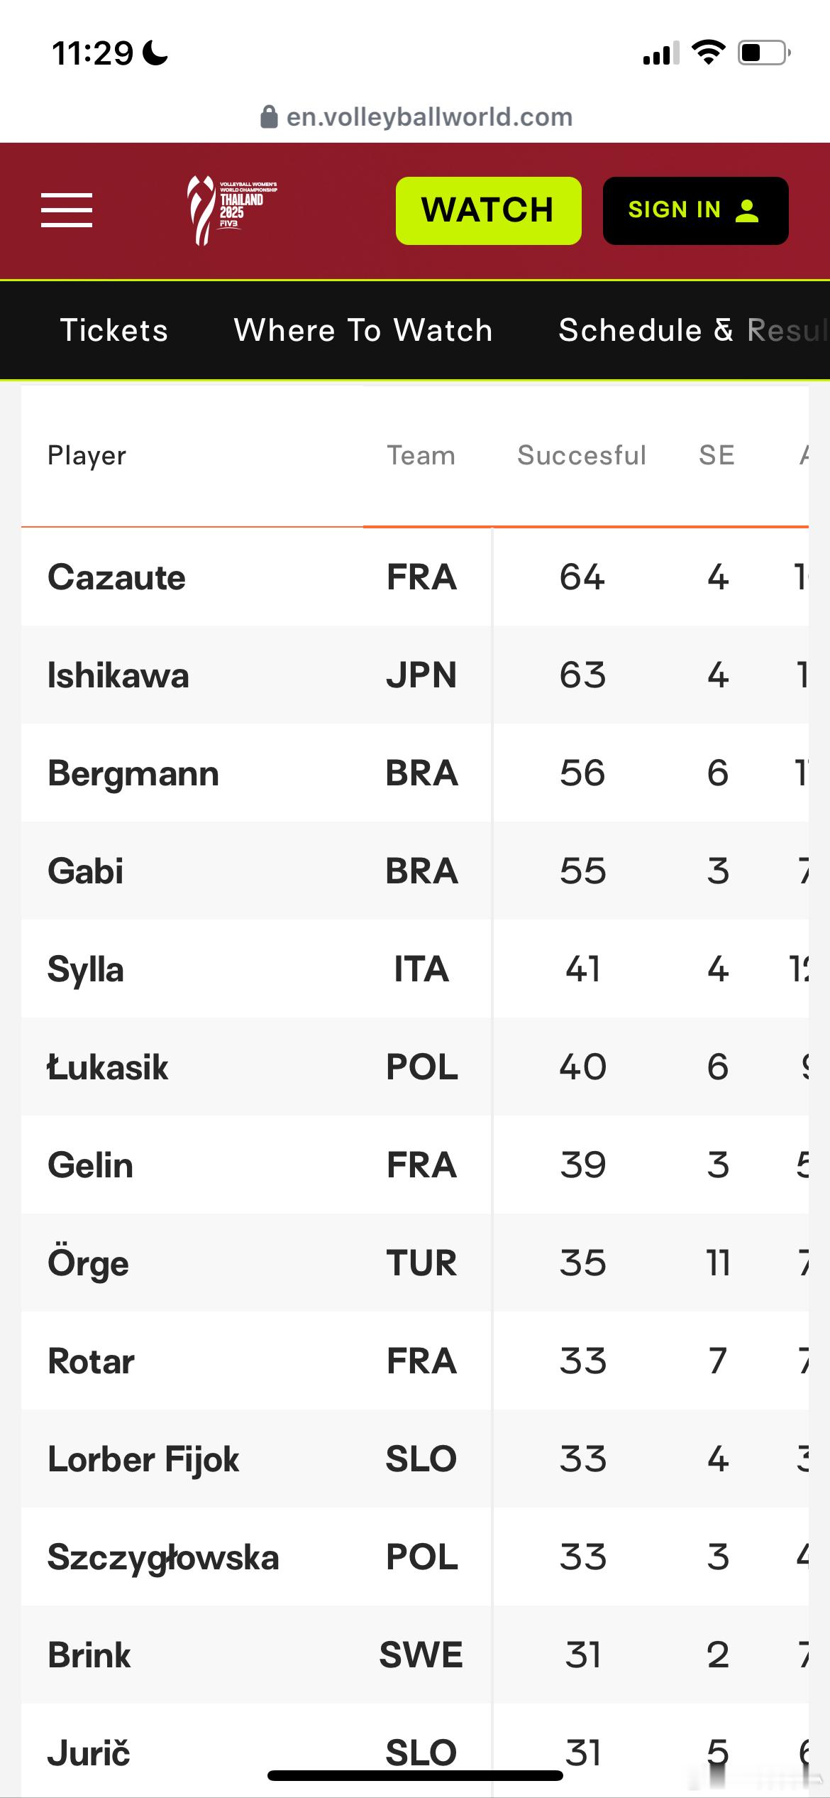Sort table by Team column header
This screenshot has height=1798, width=830.
click(421, 455)
